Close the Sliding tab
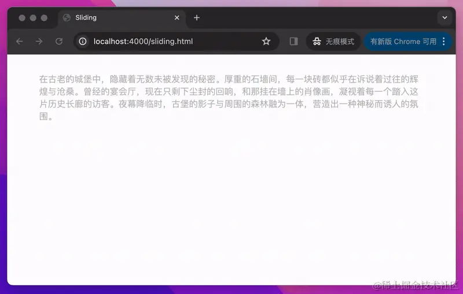Screen dimensions: 463x294 [x=177, y=18]
